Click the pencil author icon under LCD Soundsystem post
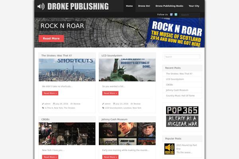This screenshot has width=239, height=159. [x=103, y=104]
